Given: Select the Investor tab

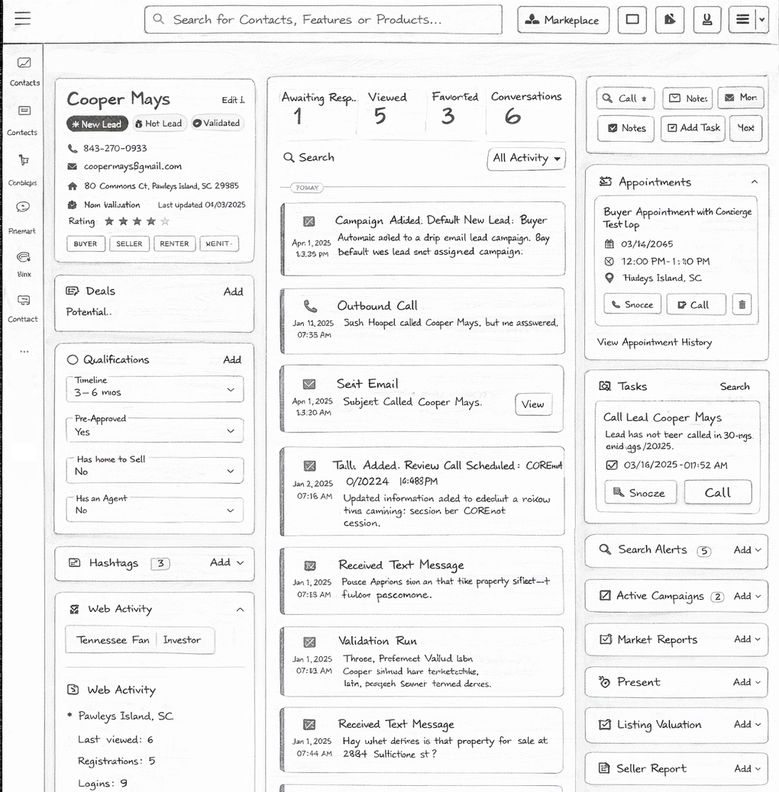Looking at the screenshot, I should (x=182, y=640).
